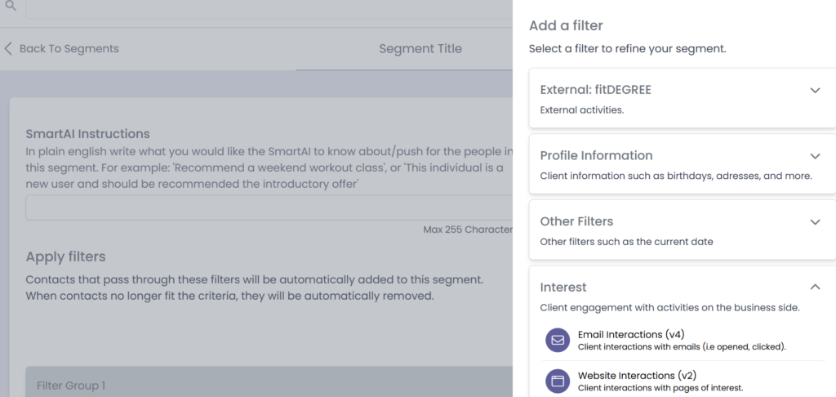Click the External: fitDEGREE section title

tap(596, 90)
